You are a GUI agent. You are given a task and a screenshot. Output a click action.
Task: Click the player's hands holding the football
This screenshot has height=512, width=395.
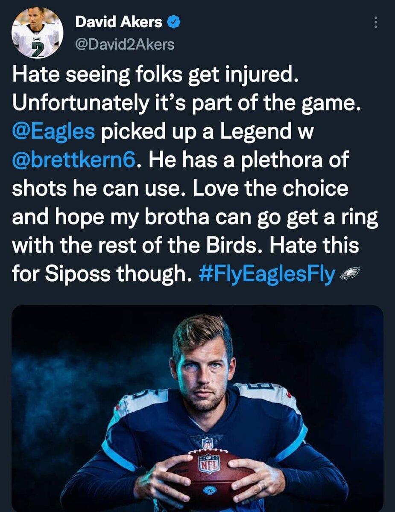pos(209,476)
